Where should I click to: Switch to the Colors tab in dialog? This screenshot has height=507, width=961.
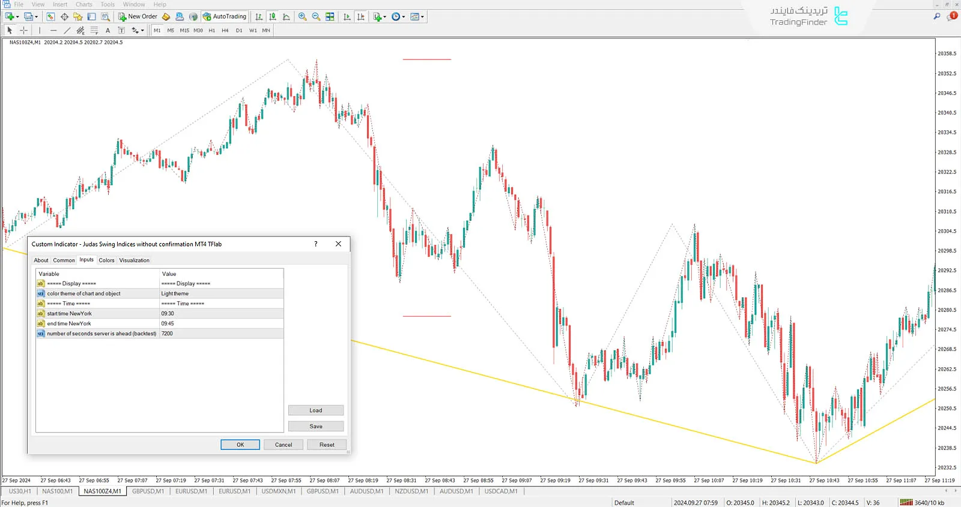tap(106, 260)
